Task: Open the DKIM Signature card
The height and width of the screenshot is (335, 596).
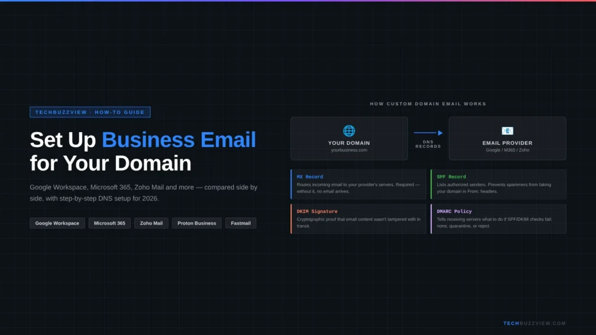Action: [358, 219]
